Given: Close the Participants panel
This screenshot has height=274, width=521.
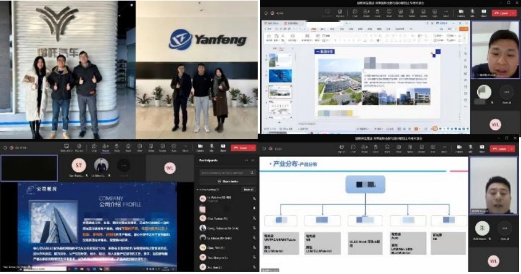Looking at the screenshot, I should (253, 160).
